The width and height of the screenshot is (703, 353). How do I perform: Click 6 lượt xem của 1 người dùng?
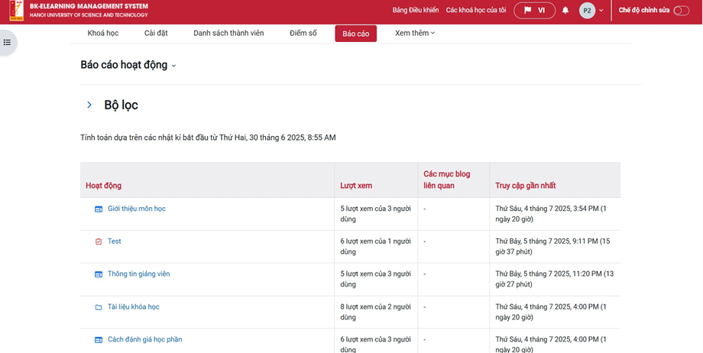[376, 247]
